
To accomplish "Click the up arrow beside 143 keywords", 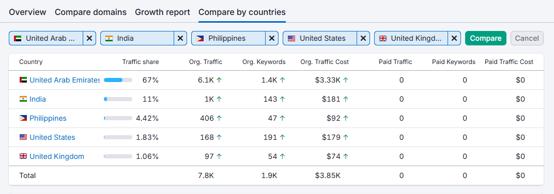I will 282,99.
